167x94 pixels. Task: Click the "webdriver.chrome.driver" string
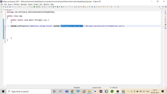[41, 26]
